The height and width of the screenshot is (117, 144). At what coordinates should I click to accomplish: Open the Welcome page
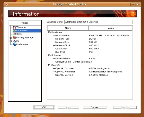pos(21,27)
